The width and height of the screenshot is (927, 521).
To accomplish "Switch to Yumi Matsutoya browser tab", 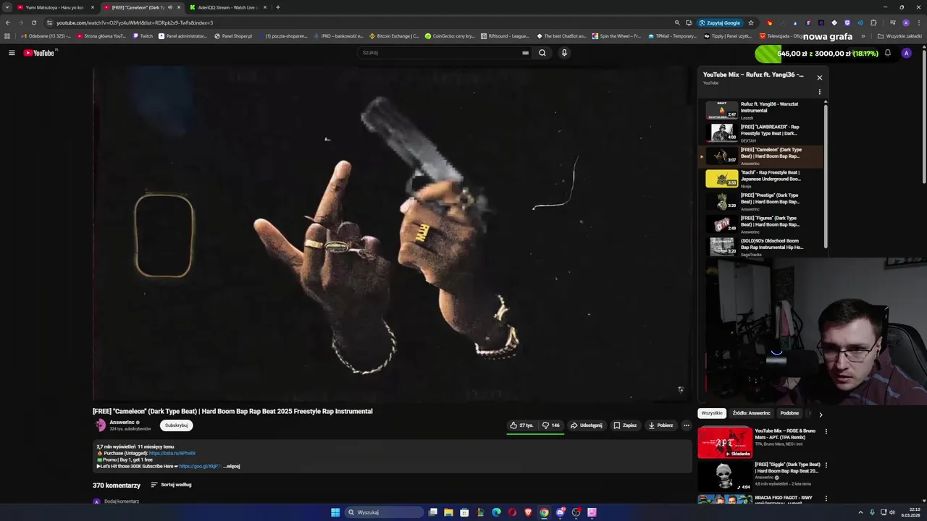I will point(55,7).
